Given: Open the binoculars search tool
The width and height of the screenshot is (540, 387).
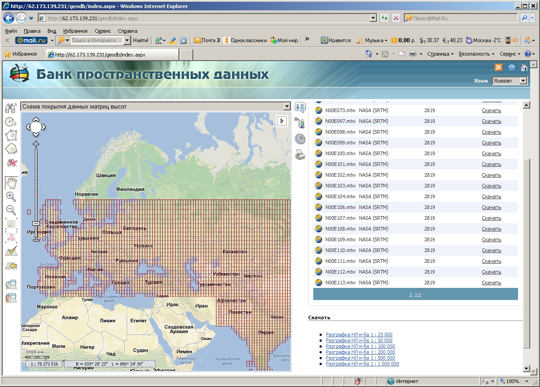Looking at the screenshot, I should point(11,108).
